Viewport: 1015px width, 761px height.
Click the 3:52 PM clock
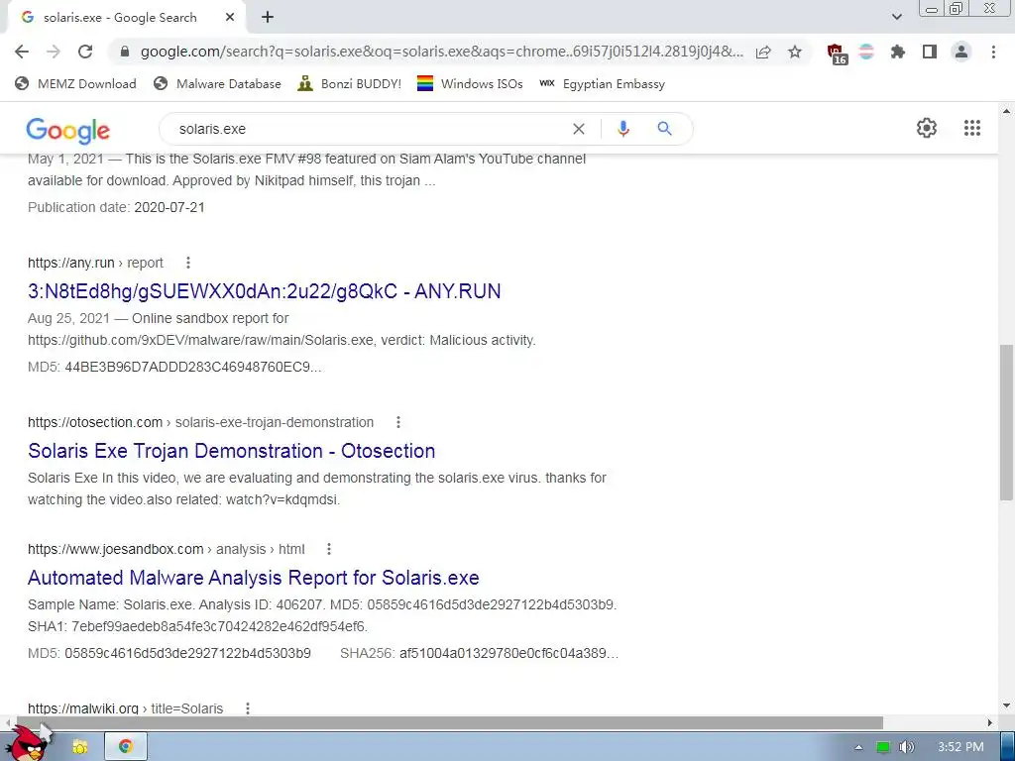tap(960, 747)
